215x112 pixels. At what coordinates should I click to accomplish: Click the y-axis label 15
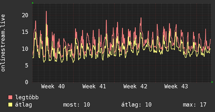click(25, 32)
